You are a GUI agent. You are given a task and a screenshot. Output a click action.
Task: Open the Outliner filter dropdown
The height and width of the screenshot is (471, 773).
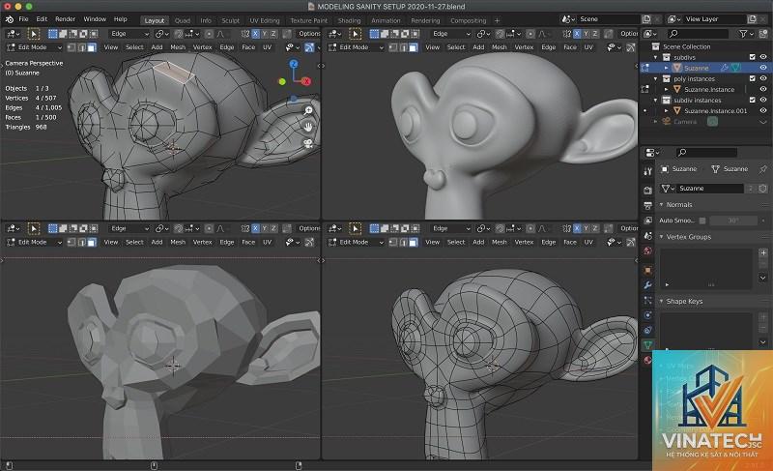(746, 34)
